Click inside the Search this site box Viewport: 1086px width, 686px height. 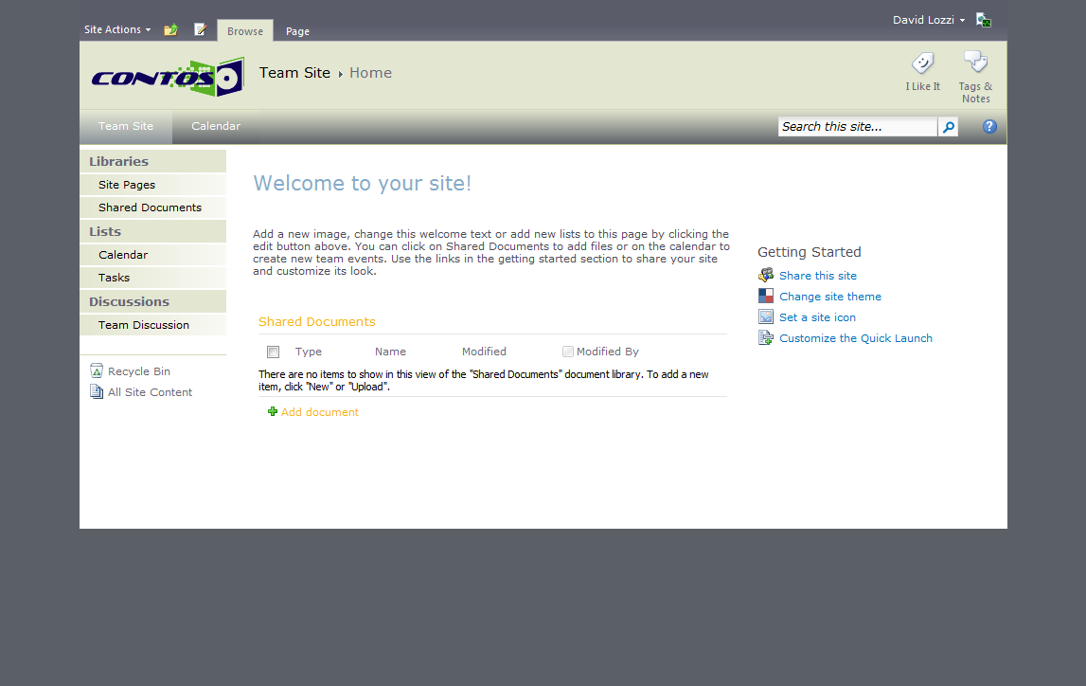(x=857, y=127)
